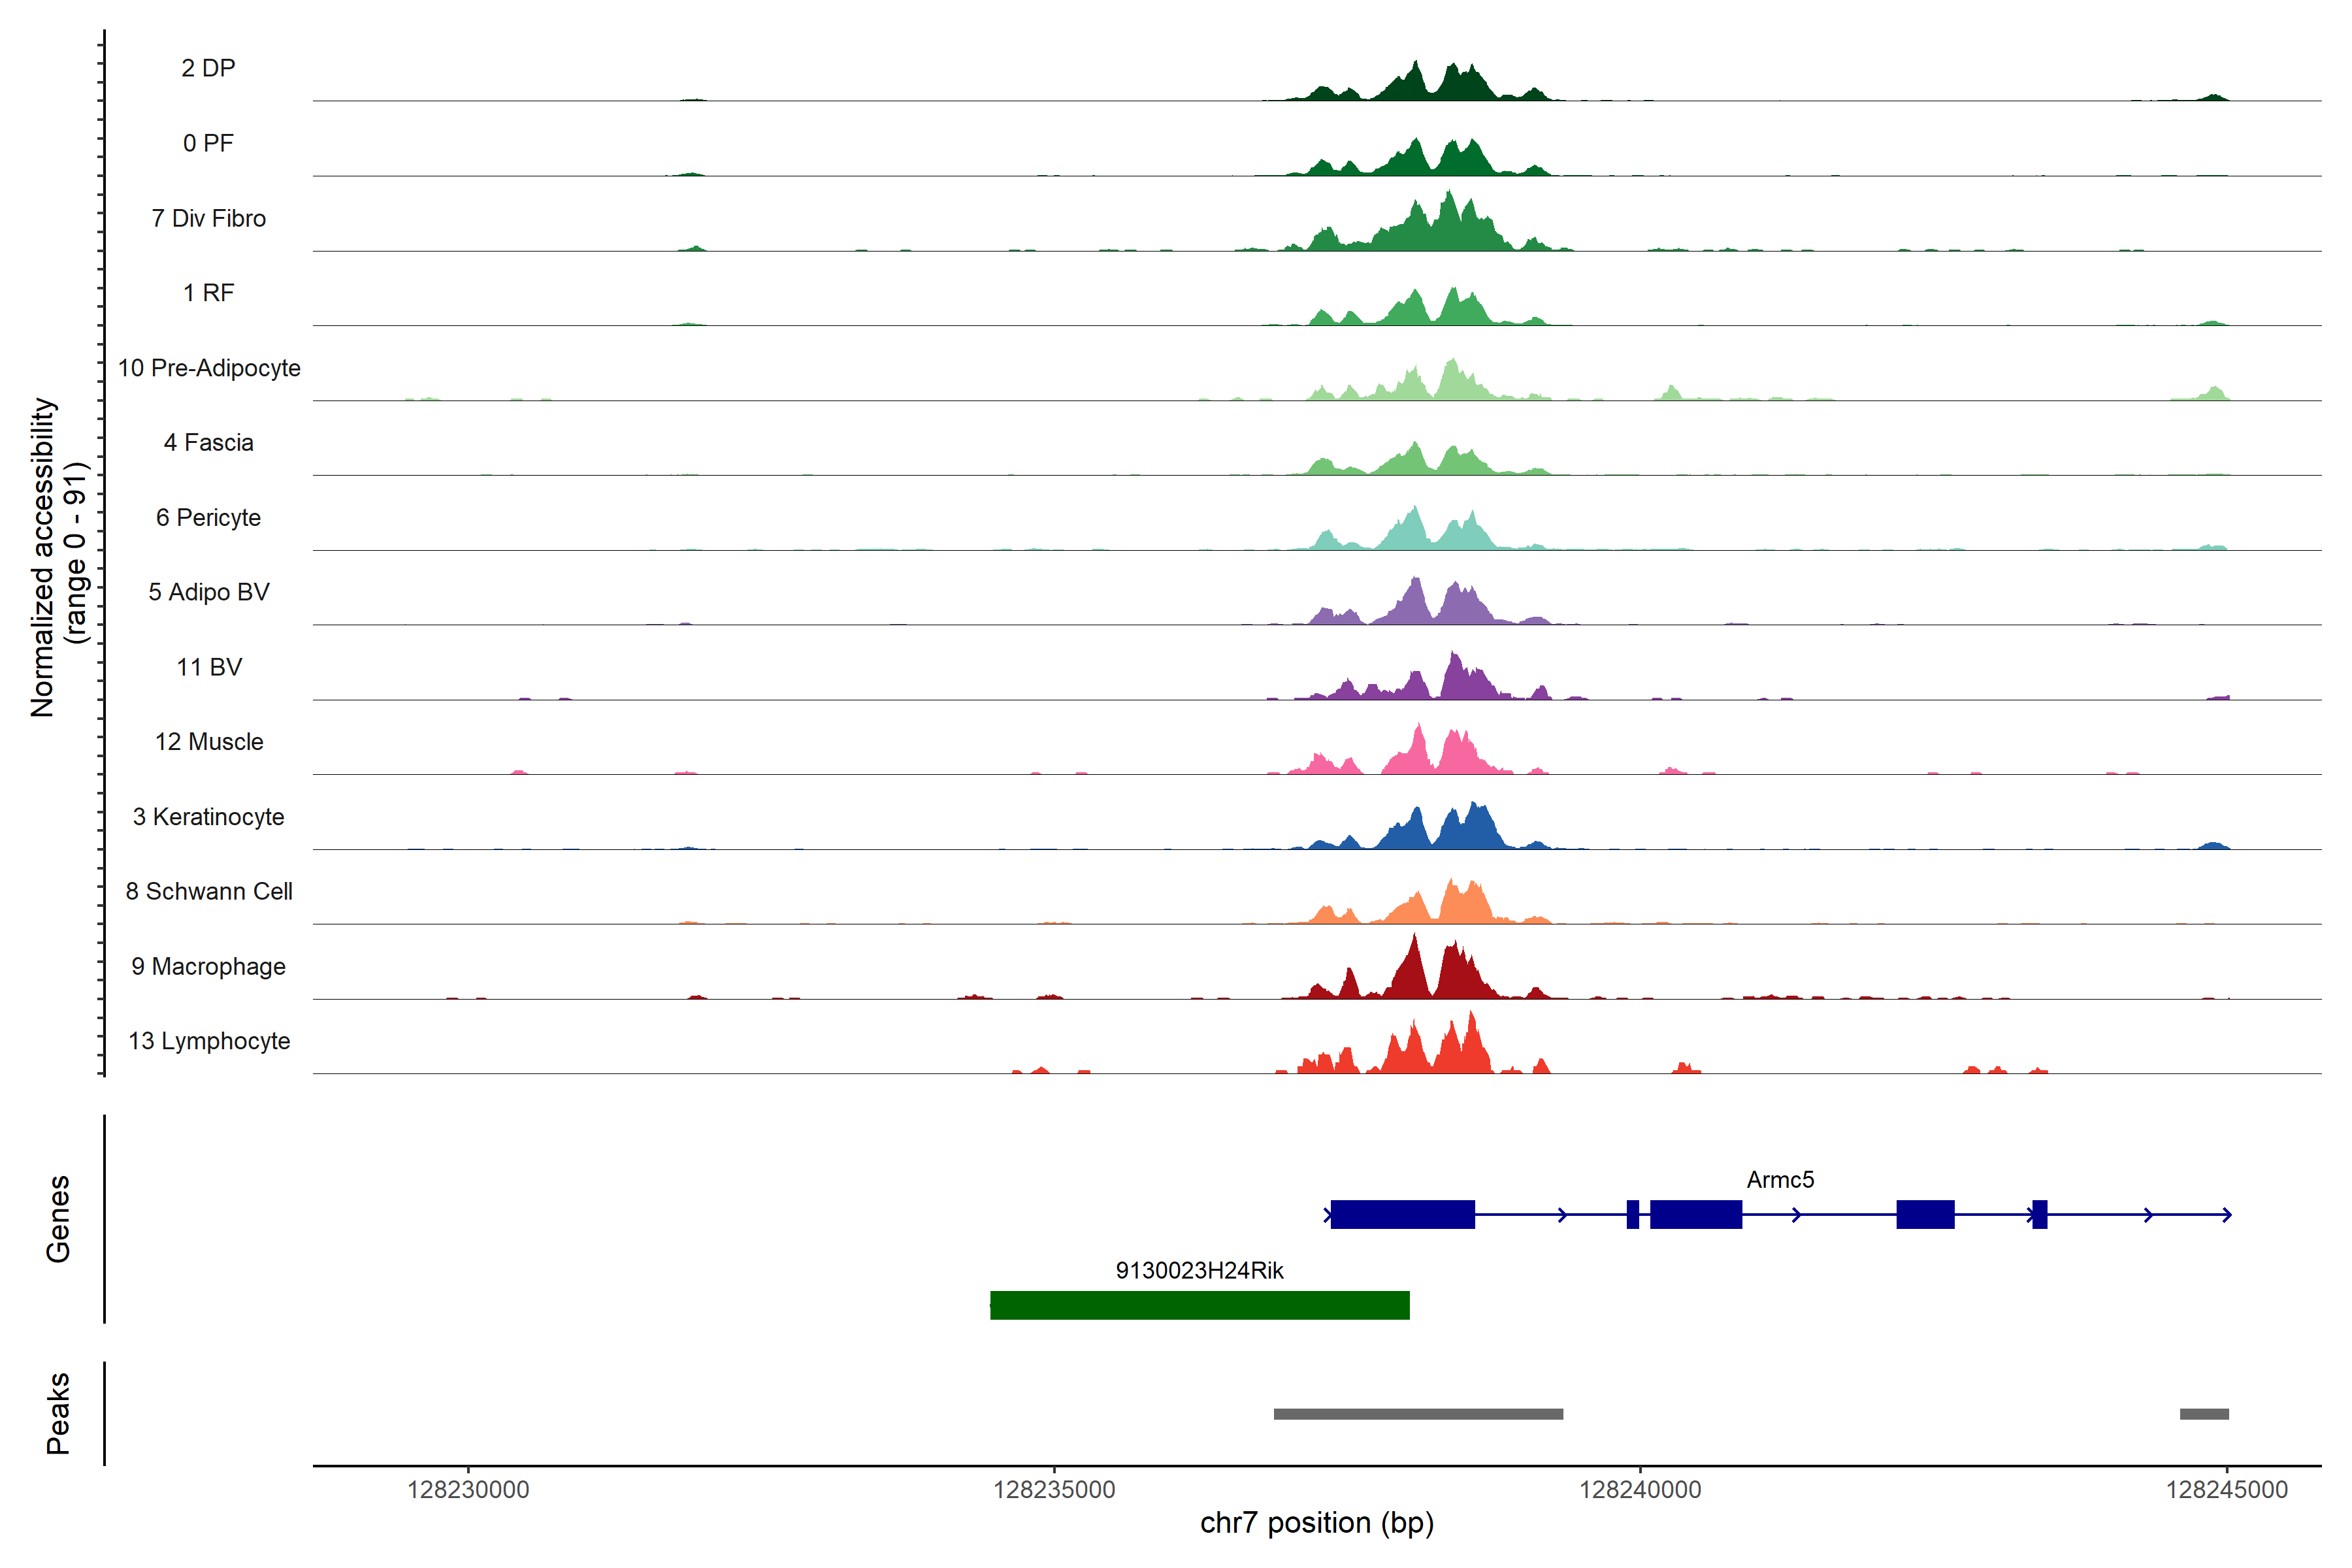Click the 13 Lymphocyte track label
2352x1568 pixels.
pos(208,1041)
